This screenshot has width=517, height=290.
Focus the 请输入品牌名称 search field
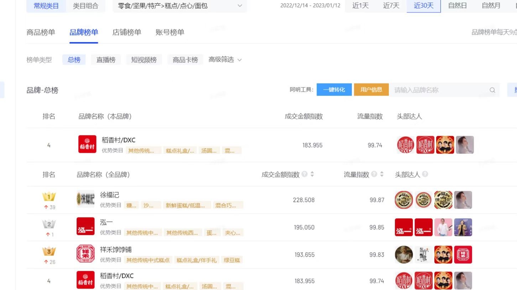point(444,90)
